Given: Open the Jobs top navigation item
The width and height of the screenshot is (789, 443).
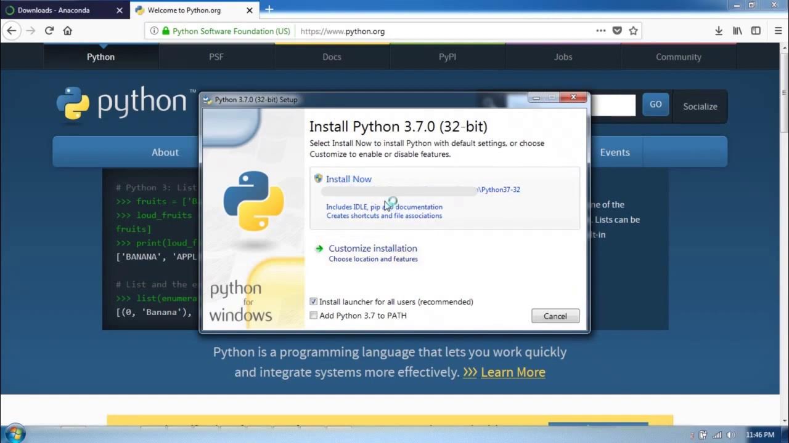Looking at the screenshot, I should [x=563, y=57].
